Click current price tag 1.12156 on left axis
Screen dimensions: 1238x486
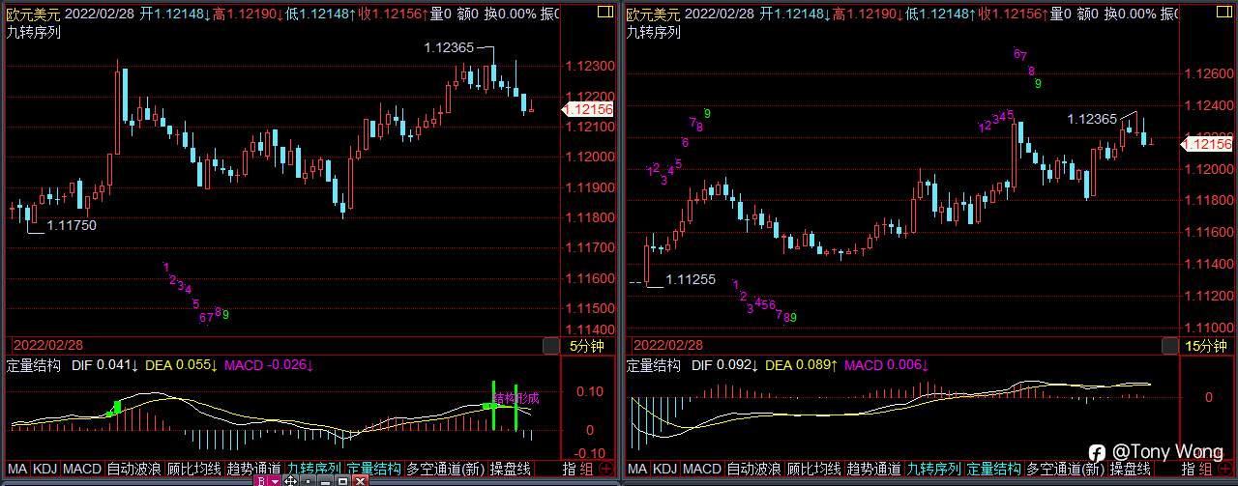590,109
